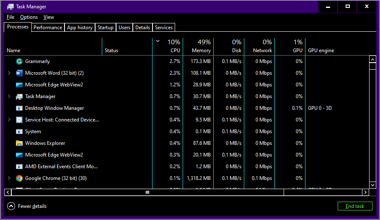Select the Grammarly process name
Image resolution: width=380 pixels, height=220 pixels.
click(37, 61)
